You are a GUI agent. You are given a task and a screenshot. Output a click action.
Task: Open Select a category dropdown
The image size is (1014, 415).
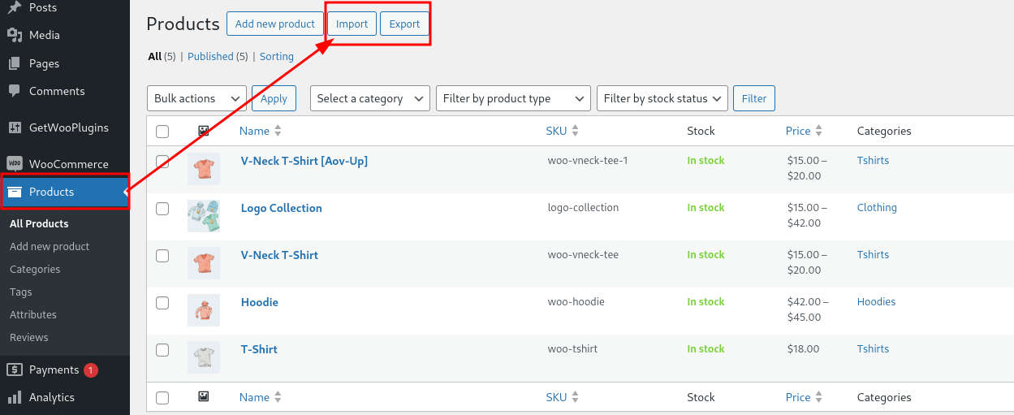[370, 98]
